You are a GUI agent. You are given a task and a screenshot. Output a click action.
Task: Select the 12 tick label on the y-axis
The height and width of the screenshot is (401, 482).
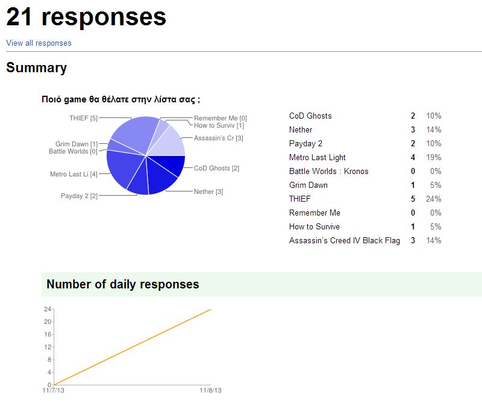[x=48, y=347]
